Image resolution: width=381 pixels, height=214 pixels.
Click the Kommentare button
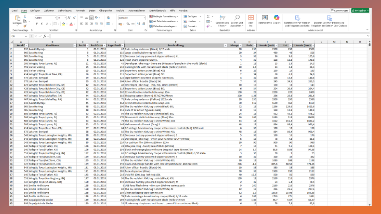click(340, 11)
